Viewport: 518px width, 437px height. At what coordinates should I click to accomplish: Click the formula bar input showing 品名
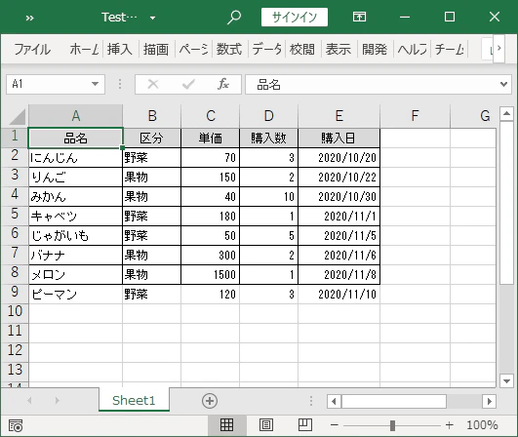pos(372,84)
